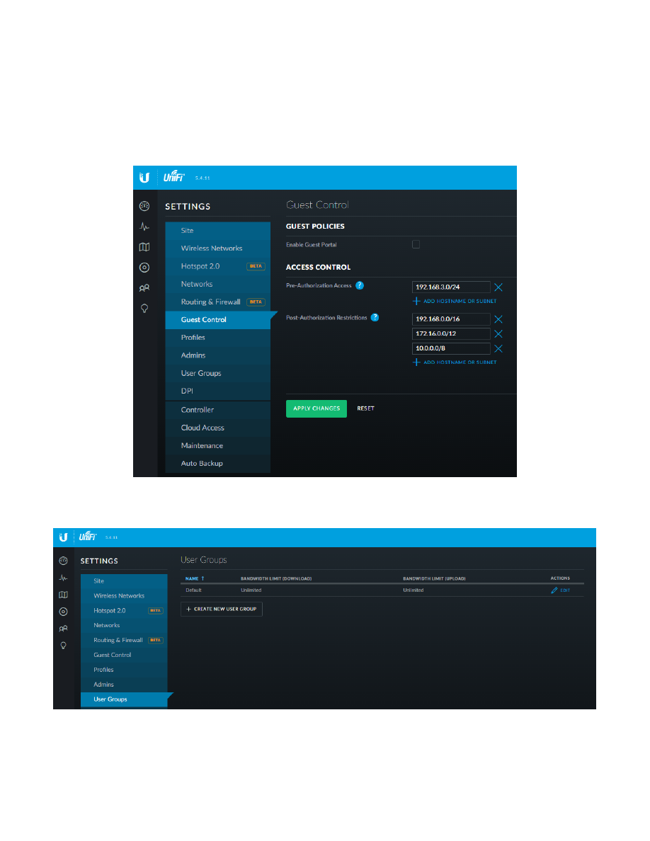Sort user groups by Name column
The width and height of the screenshot is (650, 841).
[x=195, y=578]
